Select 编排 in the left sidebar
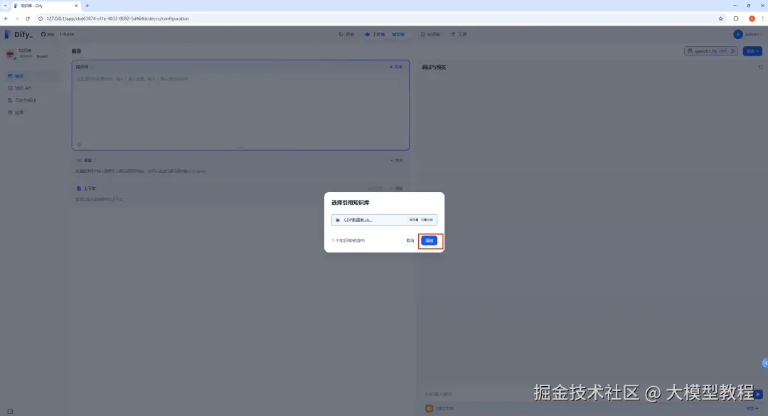The width and height of the screenshot is (768, 416). coord(31,76)
